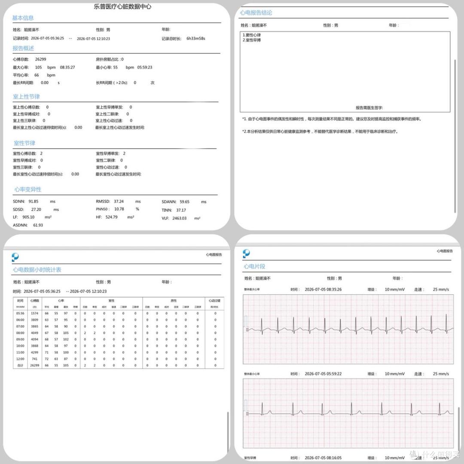Click the second disclaimer note starting with *2

320,131
